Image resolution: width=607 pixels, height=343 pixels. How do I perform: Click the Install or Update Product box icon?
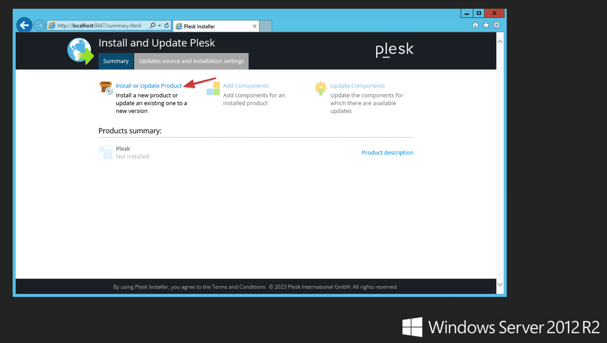pyautogui.click(x=106, y=88)
